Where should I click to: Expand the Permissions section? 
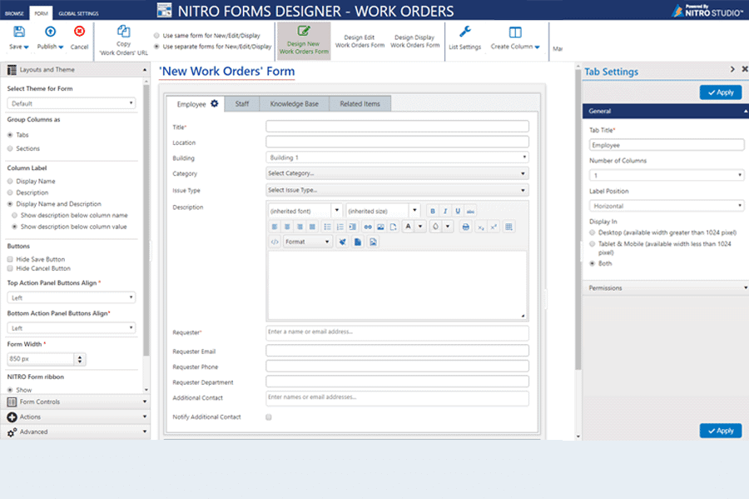tap(666, 287)
